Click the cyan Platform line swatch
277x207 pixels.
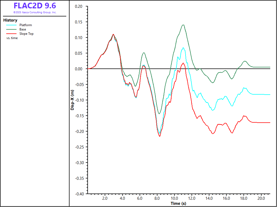[x=11, y=25]
